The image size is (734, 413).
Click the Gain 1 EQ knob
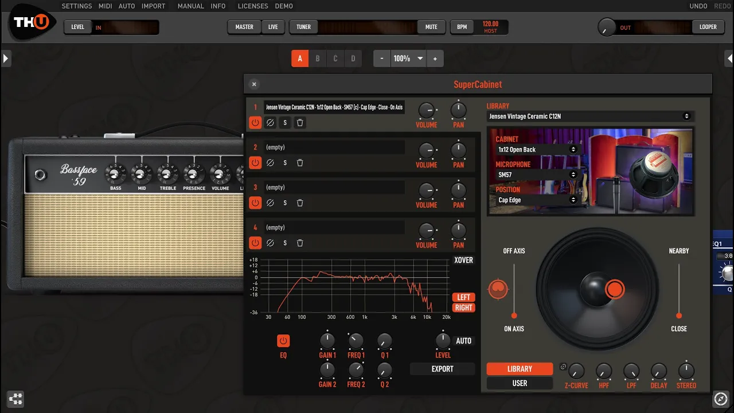tap(327, 341)
